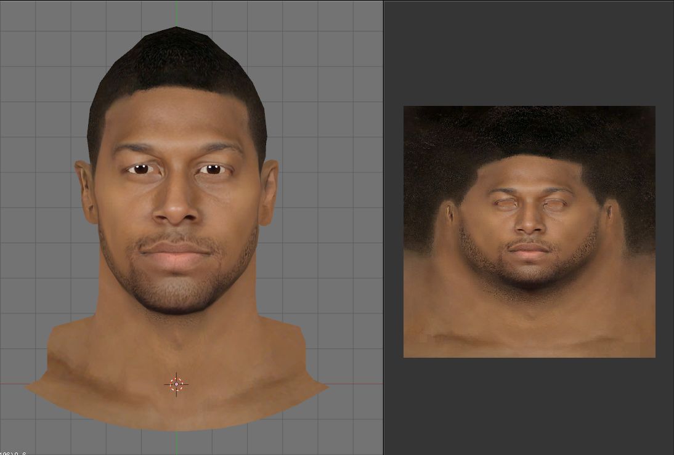Viewport: 674px width, 455px height.
Task: Select the 3D head's hair on top
Action: pyautogui.click(x=177, y=62)
